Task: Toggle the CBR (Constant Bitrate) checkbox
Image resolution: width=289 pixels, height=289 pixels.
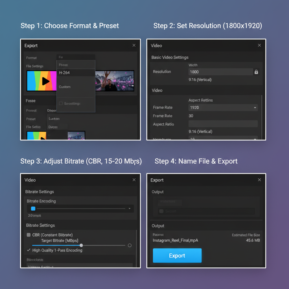Action: click(x=29, y=235)
